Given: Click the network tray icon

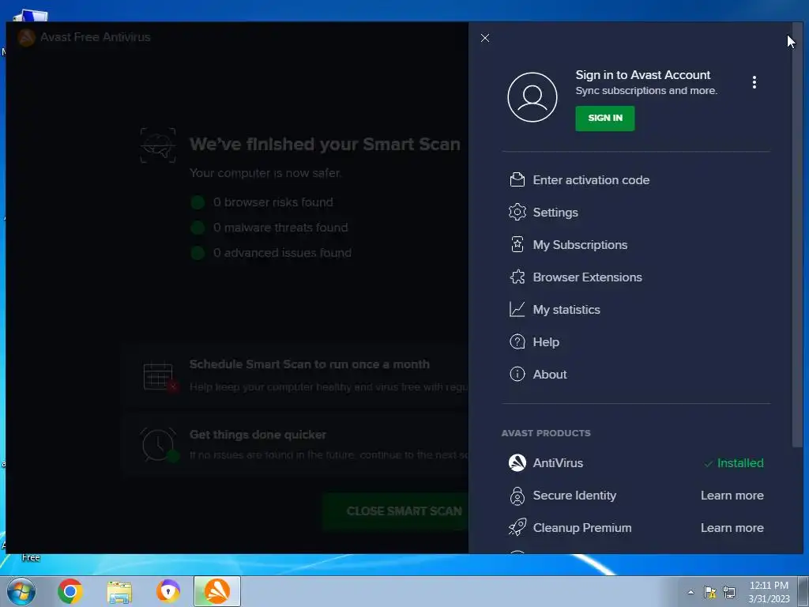Looking at the screenshot, I should click(x=728, y=592).
